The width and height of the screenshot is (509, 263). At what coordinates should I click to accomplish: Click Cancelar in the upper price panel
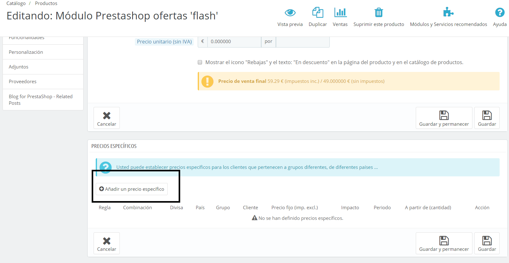click(x=107, y=118)
